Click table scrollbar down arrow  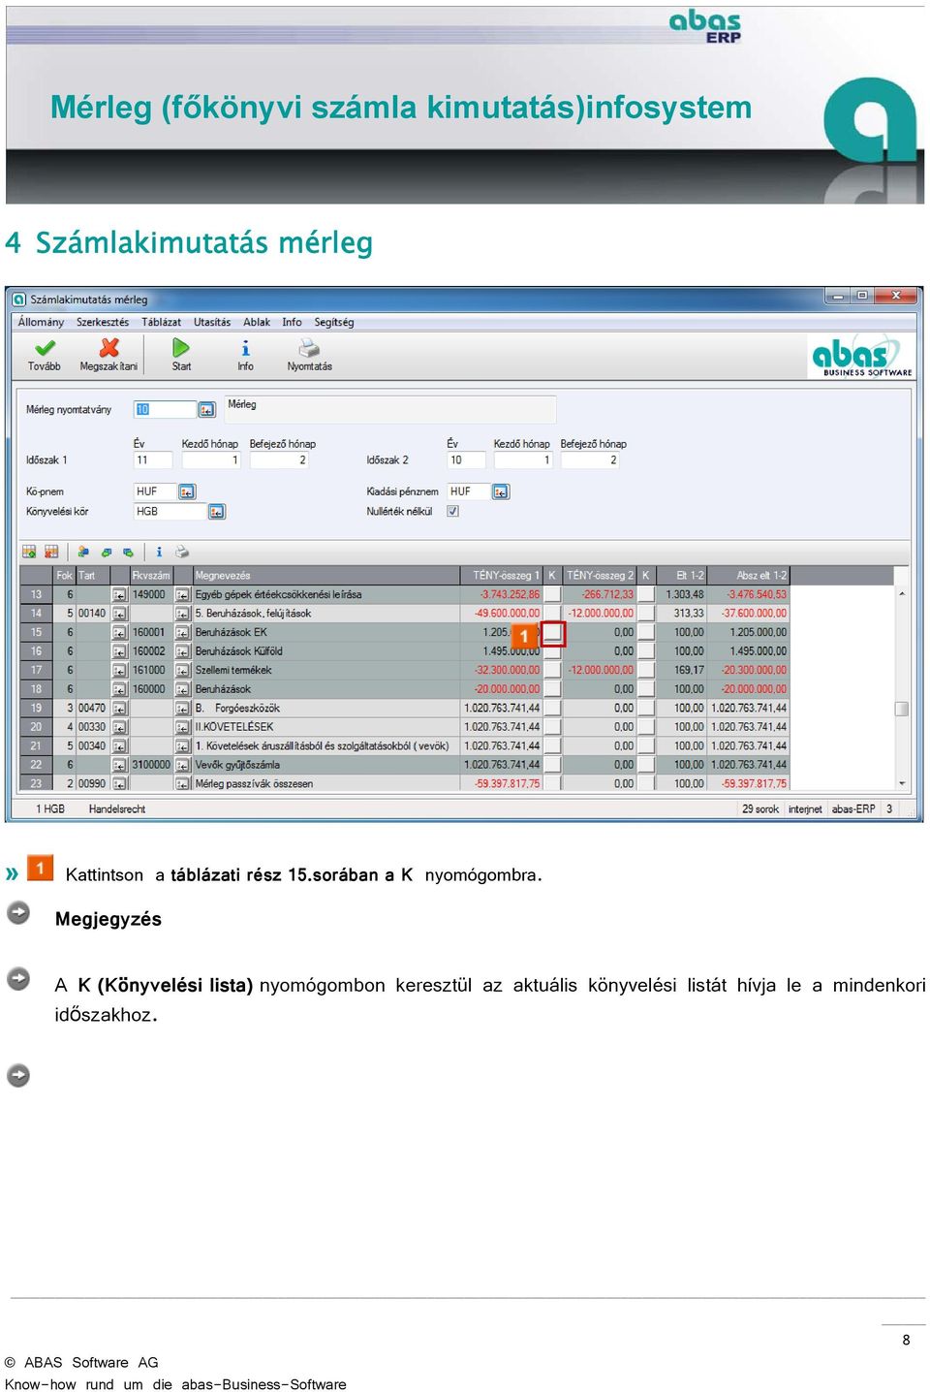coord(902,783)
